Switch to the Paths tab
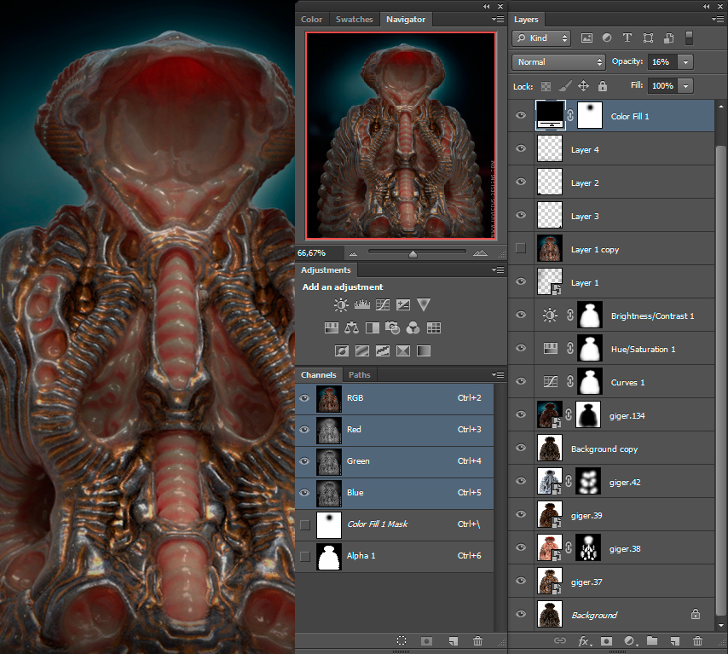Image resolution: width=728 pixels, height=654 pixels. [360, 374]
